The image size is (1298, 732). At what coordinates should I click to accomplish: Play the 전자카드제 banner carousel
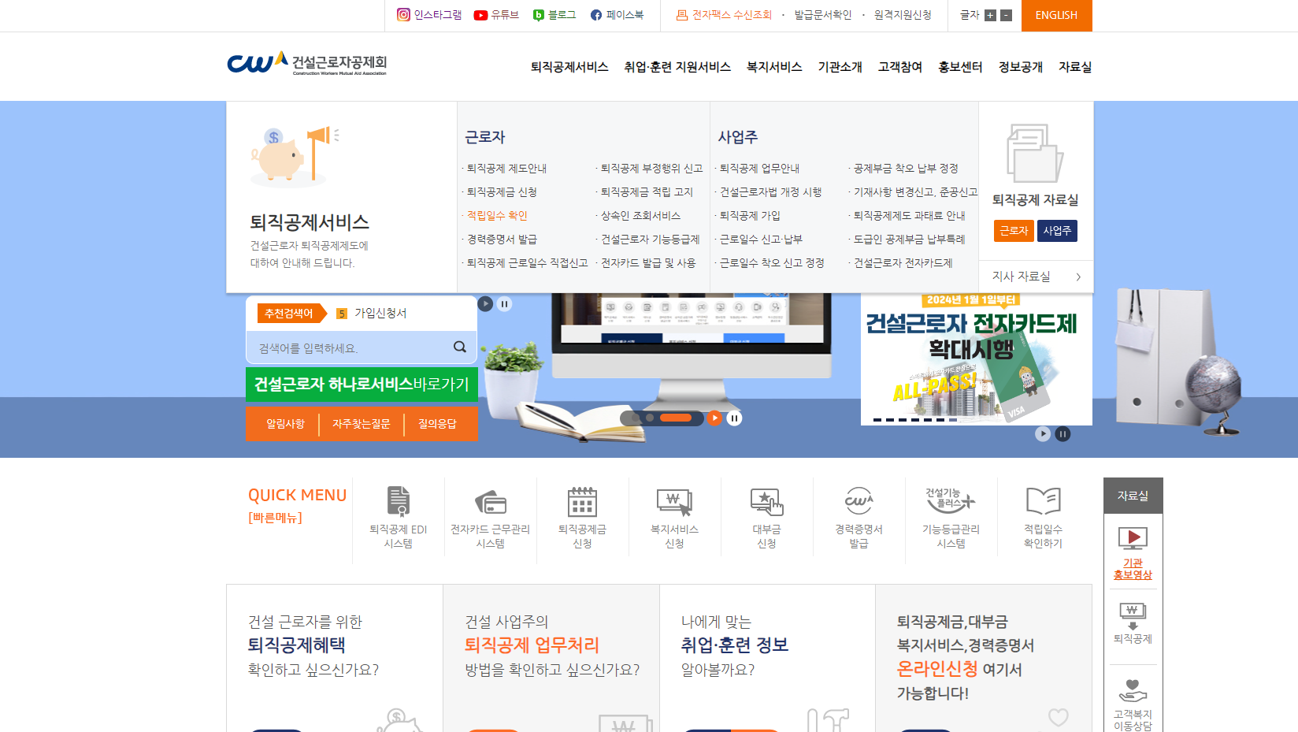[1043, 433]
